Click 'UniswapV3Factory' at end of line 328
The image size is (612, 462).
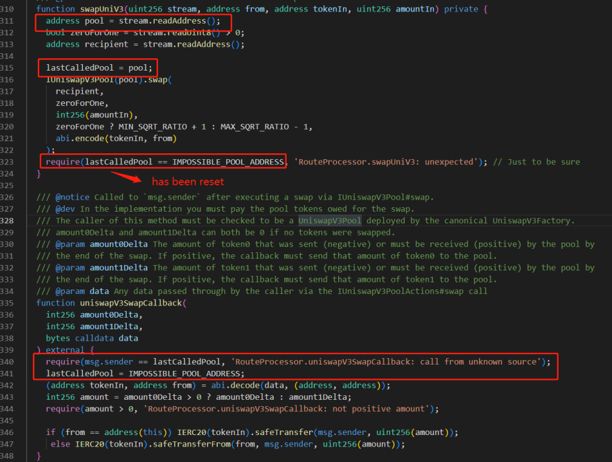click(531, 221)
